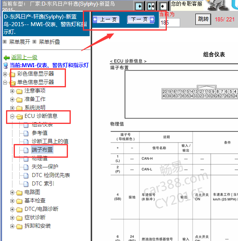Viewport: 238px width, 241px height.
Task: Click the right-arrow frame button in header
Action: tap(139, 6)
